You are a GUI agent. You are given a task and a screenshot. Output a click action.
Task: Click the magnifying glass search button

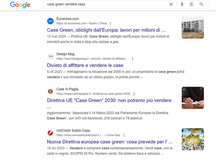tap(201, 4)
